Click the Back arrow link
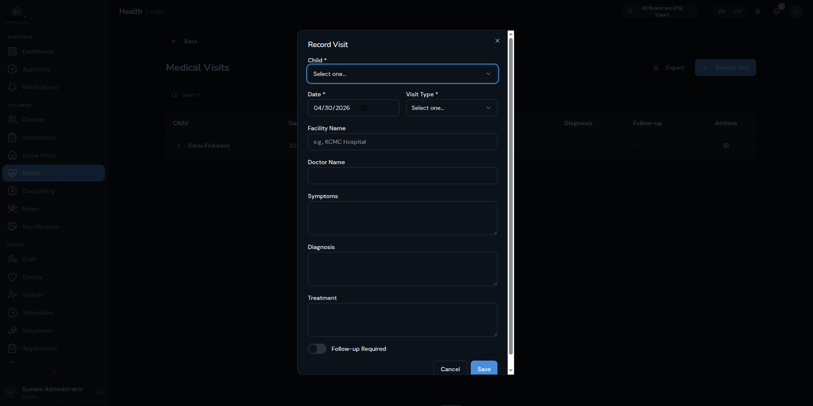The image size is (813, 406). click(184, 41)
